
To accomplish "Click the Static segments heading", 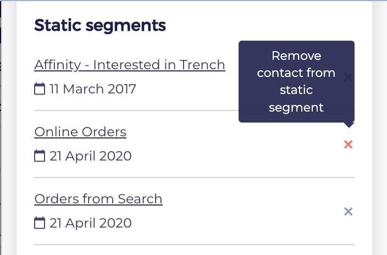I will point(100,25).
